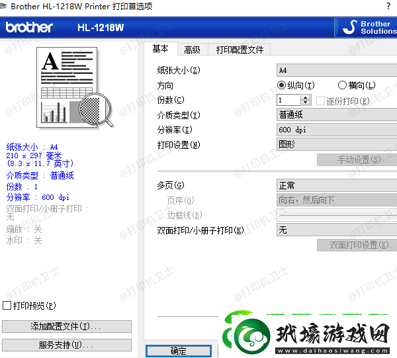Switch to the 基本 tab
Screen dimensions: 397x358
[160, 48]
